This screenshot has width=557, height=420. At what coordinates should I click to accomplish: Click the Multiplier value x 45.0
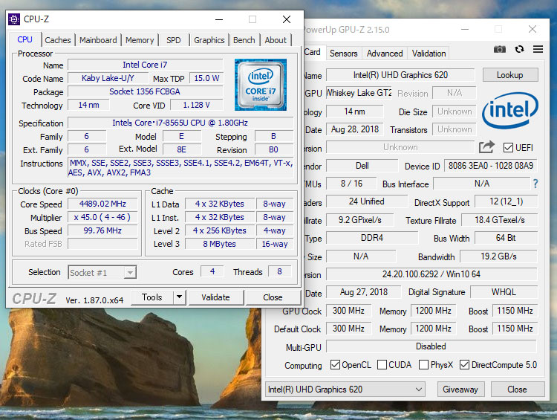pyautogui.click(x=102, y=217)
